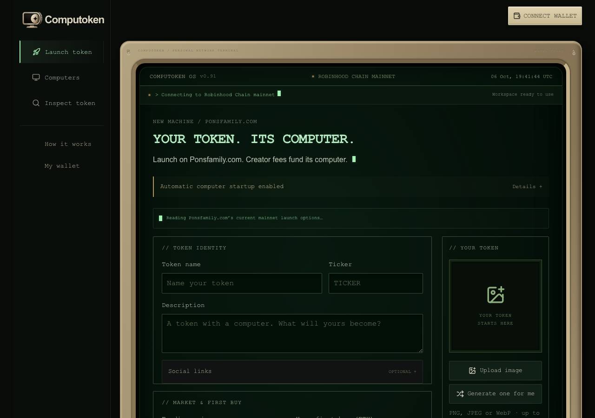Click the NEW MACHINE / PONSFAMILY.COM breadcrumb
This screenshot has width=595, height=418.
[205, 122]
